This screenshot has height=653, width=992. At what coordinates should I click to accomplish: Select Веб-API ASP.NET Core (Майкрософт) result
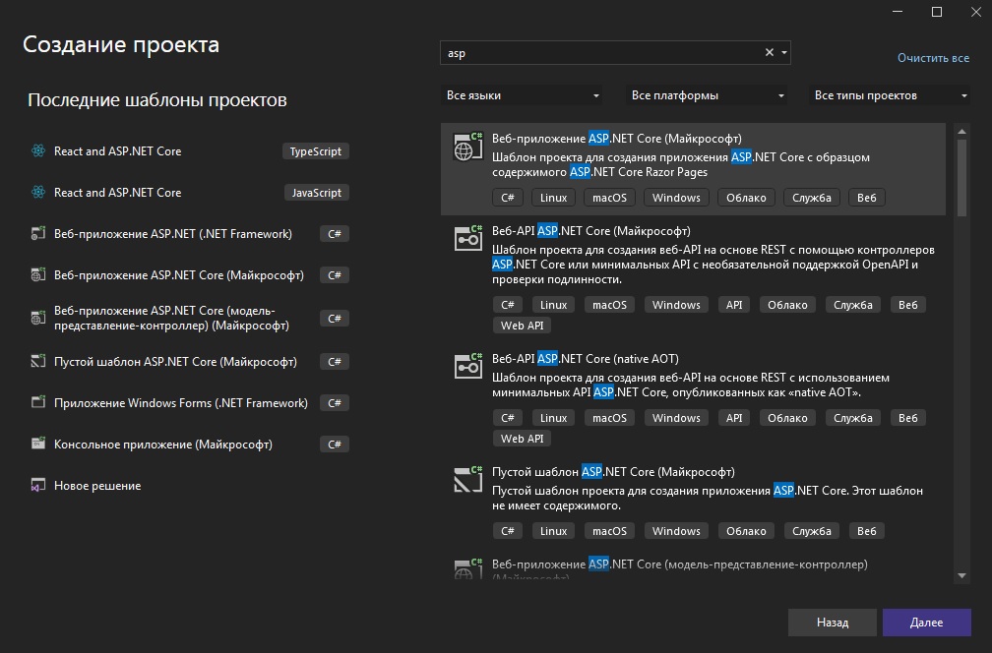(694, 278)
